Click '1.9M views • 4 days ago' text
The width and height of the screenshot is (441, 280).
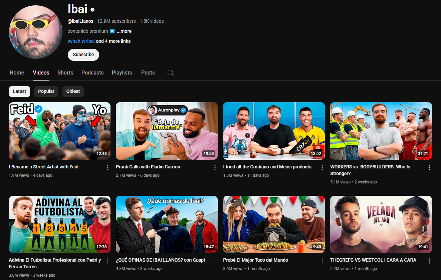pyautogui.click(x=31, y=175)
